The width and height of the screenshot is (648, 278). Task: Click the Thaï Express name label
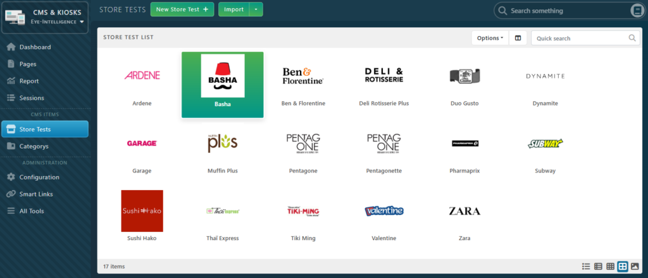coord(223,238)
